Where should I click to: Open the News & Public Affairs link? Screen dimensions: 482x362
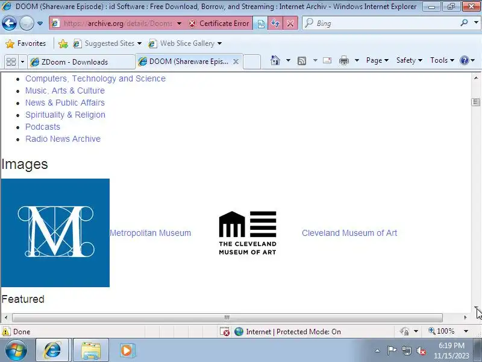(65, 103)
